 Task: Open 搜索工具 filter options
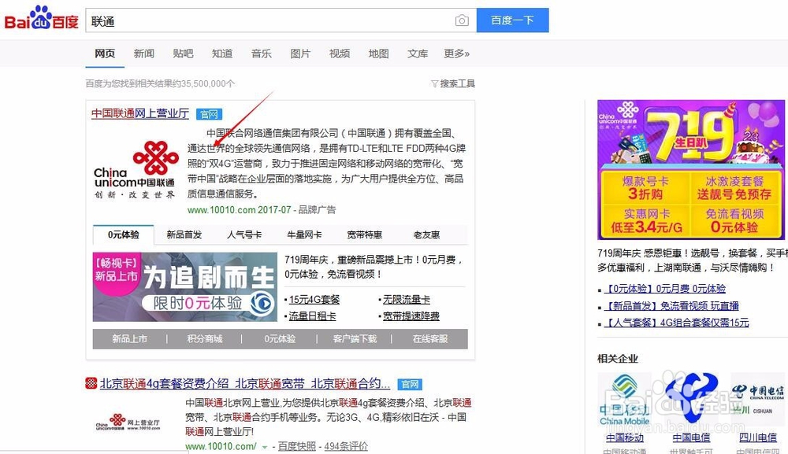(453, 83)
